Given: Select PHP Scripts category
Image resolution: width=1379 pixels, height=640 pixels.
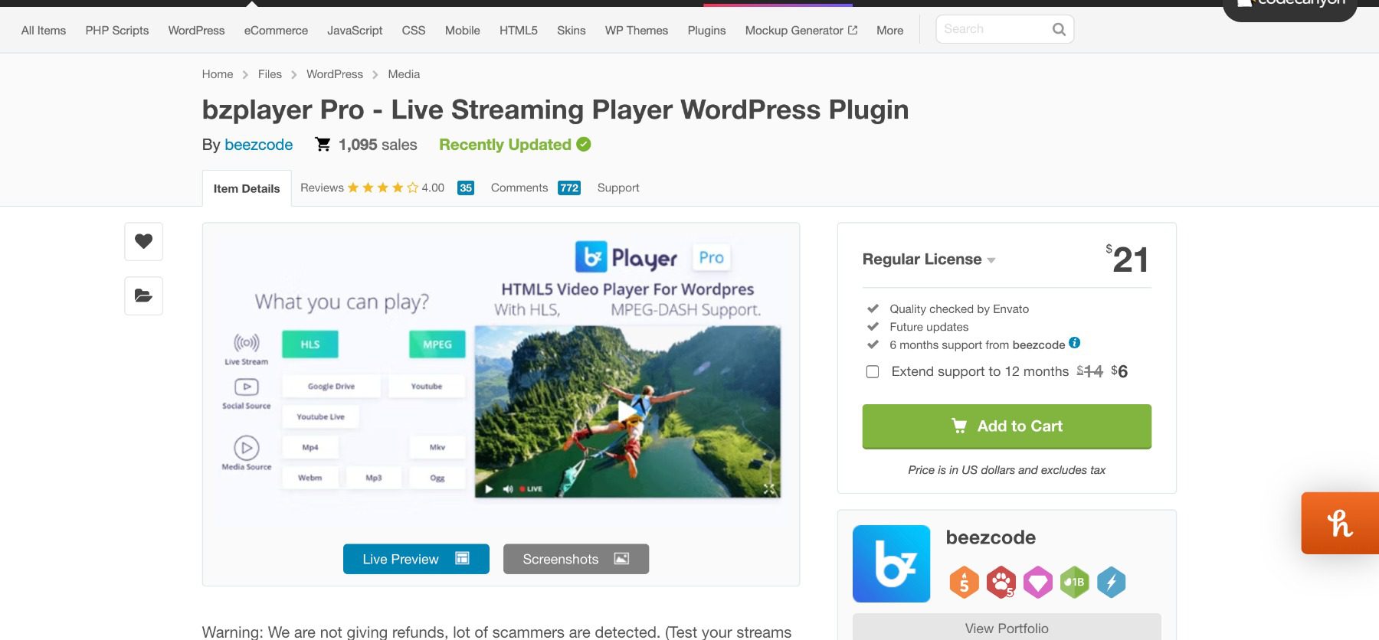Looking at the screenshot, I should point(117,31).
